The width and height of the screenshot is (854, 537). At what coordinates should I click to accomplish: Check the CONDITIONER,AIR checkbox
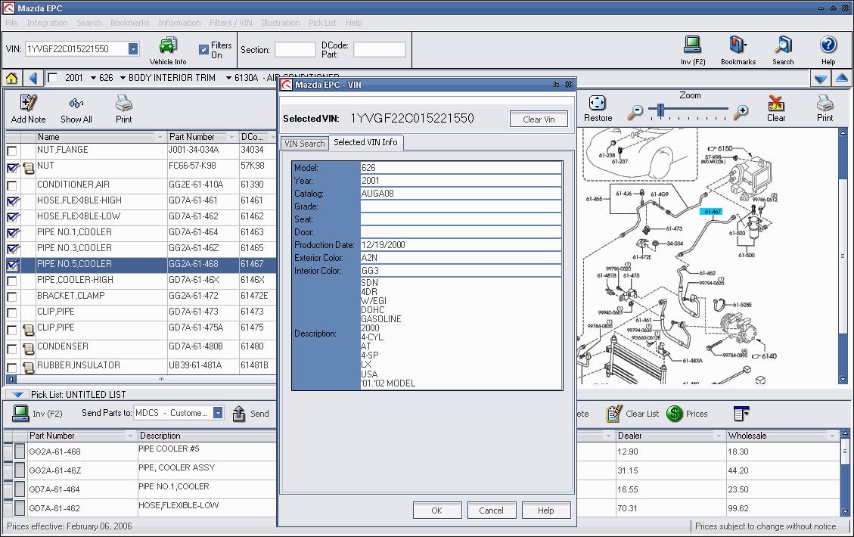point(12,186)
